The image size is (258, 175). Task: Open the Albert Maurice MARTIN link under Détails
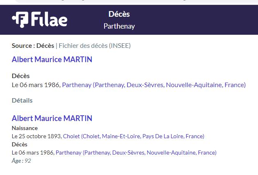pos(52,118)
